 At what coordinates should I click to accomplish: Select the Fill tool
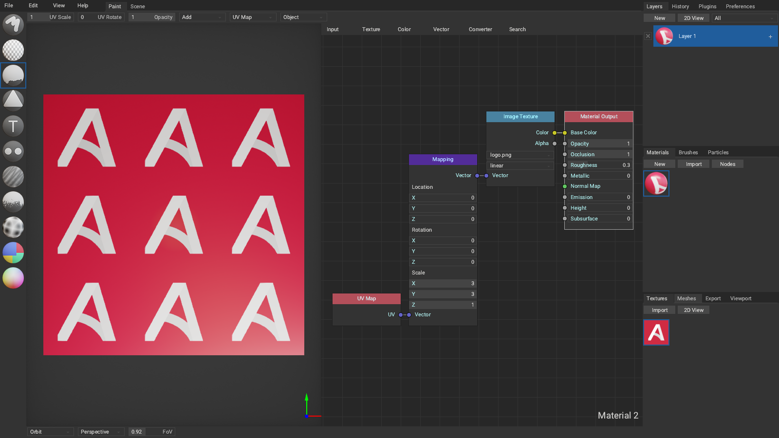point(13,75)
